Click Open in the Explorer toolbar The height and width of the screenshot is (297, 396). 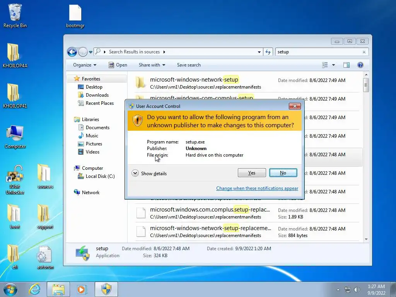(x=118, y=65)
